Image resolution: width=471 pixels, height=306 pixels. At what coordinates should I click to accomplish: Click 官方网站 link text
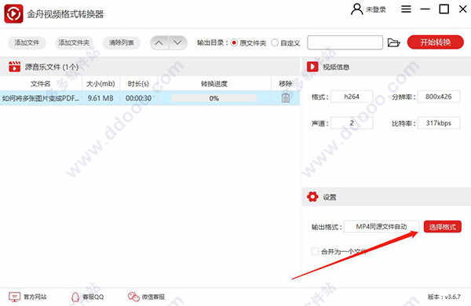pyautogui.click(x=35, y=297)
